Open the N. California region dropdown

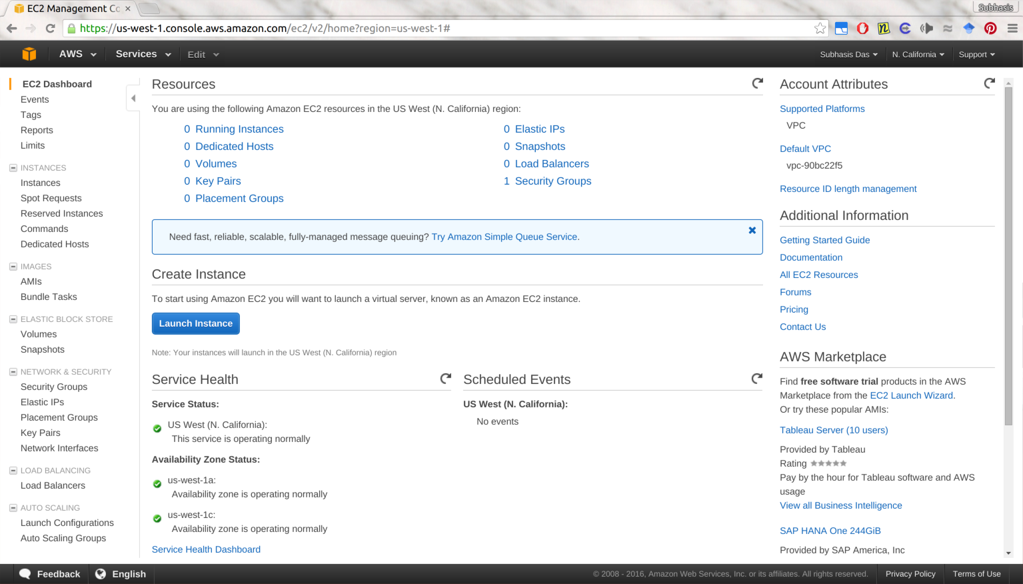coord(918,55)
